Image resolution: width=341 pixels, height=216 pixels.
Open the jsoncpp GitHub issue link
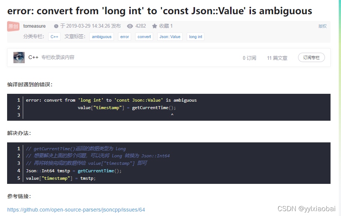(x=76, y=210)
